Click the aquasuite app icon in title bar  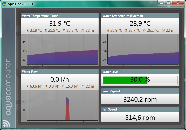click(4, 4)
